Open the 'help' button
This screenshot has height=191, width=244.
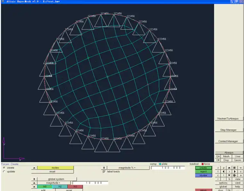pyautogui.click(x=238, y=187)
